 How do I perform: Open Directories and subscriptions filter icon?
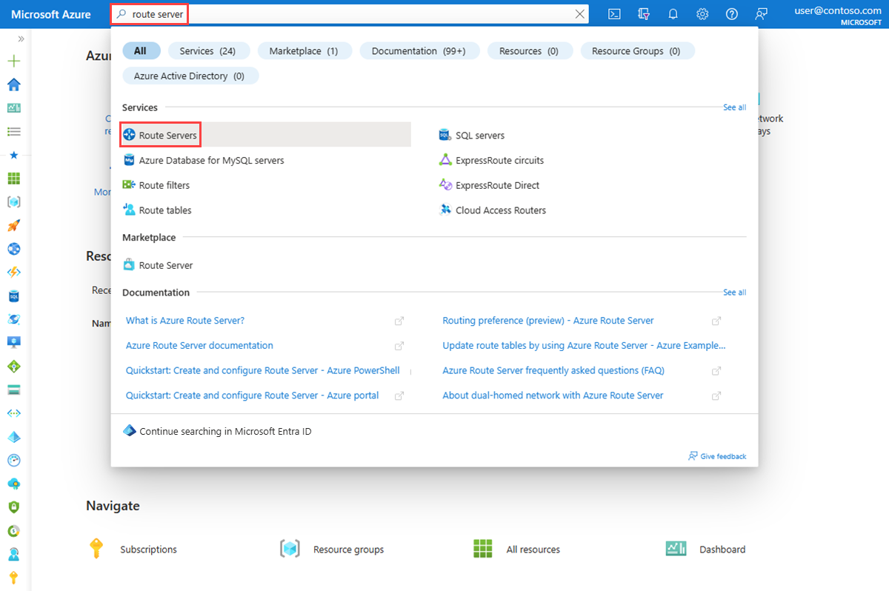click(643, 14)
